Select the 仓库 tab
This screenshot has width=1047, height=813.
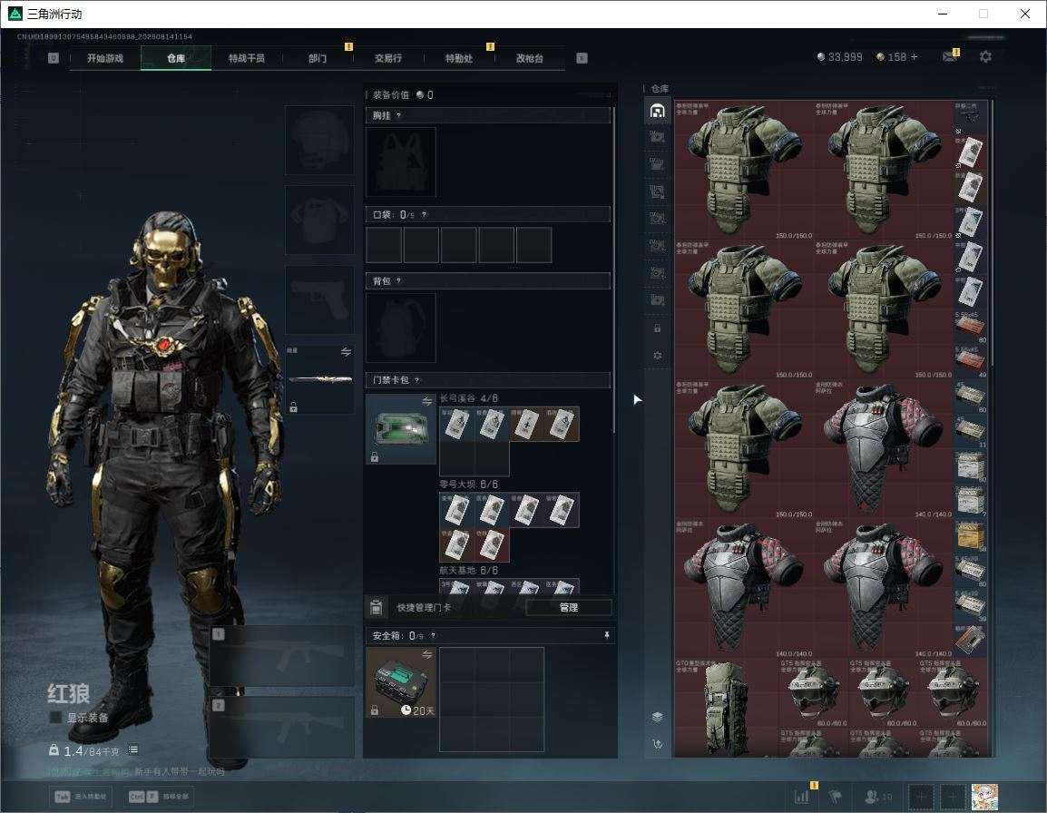point(176,58)
